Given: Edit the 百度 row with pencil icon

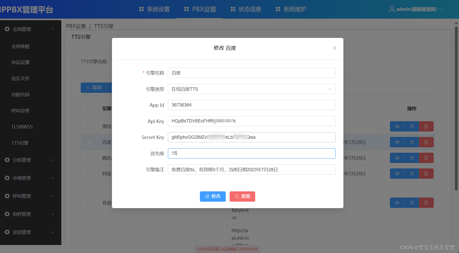Looking at the screenshot, I should click(x=412, y=142).
